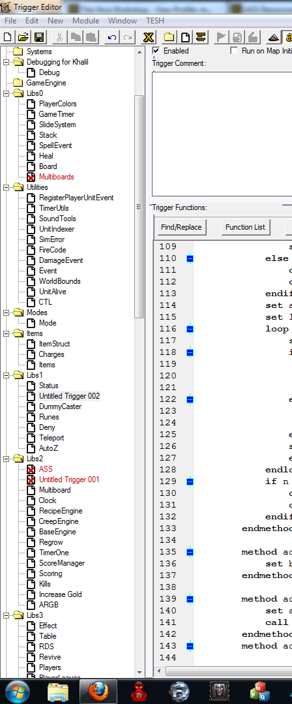Save the map with the floppy disk icon
Screen dimensions: 292x704
click(39, 37)
